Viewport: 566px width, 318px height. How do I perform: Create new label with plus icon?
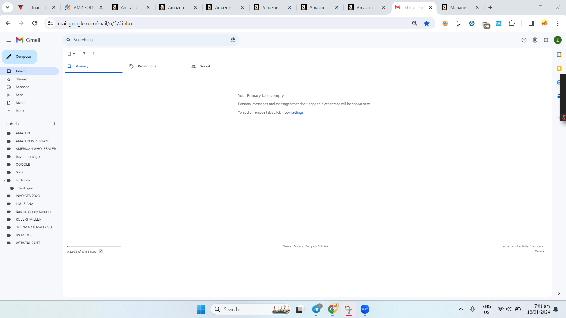pos(54,124)
